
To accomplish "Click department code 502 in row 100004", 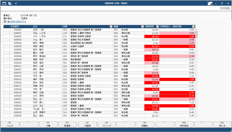I will [66, 43].
